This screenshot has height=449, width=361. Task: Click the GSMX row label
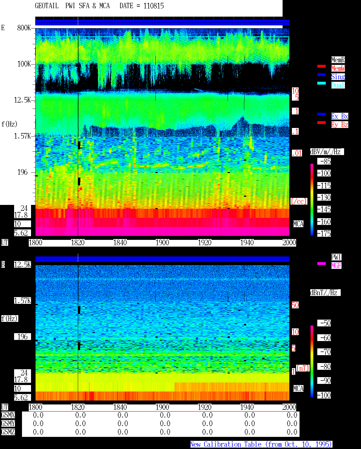pos(8,415)
